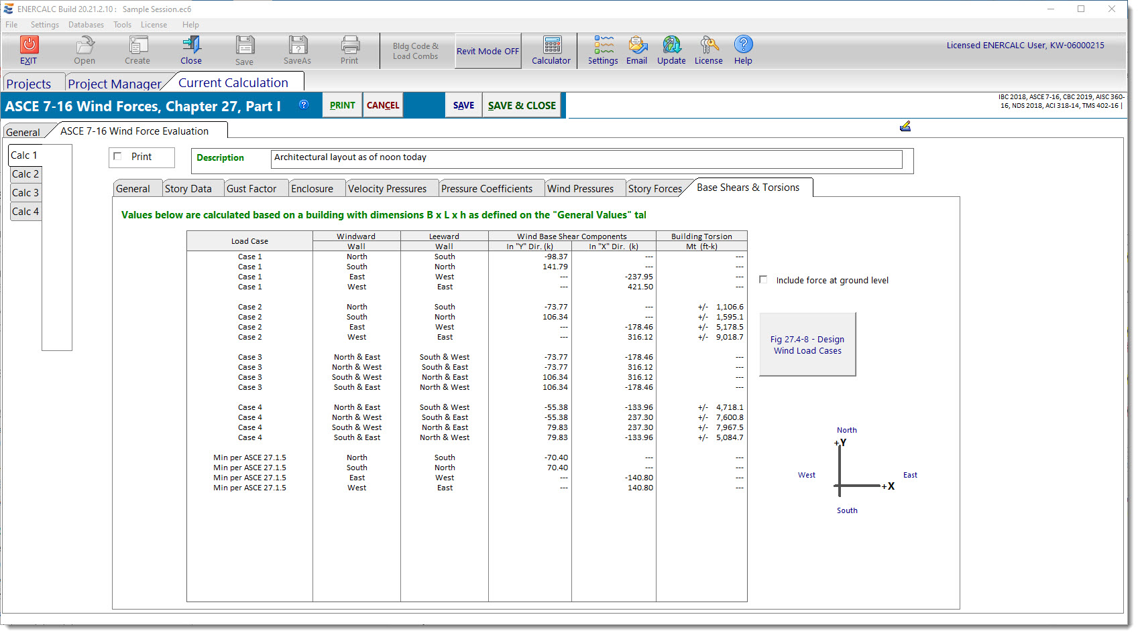The image size is (1138, 635).
Task: Click the SAVE & CLOSE button
Action: pos(522,105)
